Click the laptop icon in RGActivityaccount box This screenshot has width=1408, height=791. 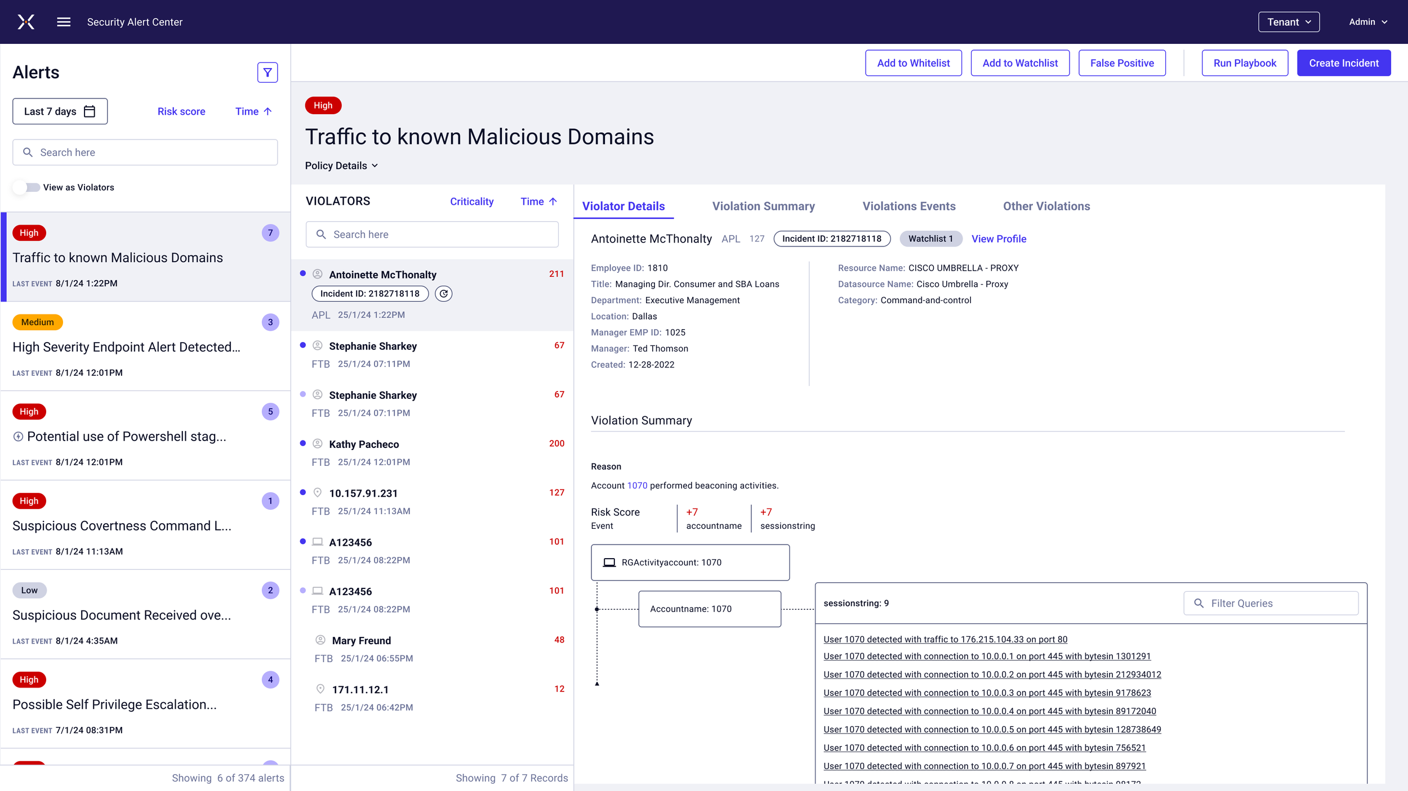pyautogui.click(x=609, y=563)
